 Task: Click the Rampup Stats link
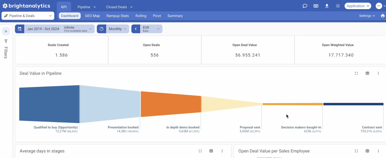click(x=117, y=16)
